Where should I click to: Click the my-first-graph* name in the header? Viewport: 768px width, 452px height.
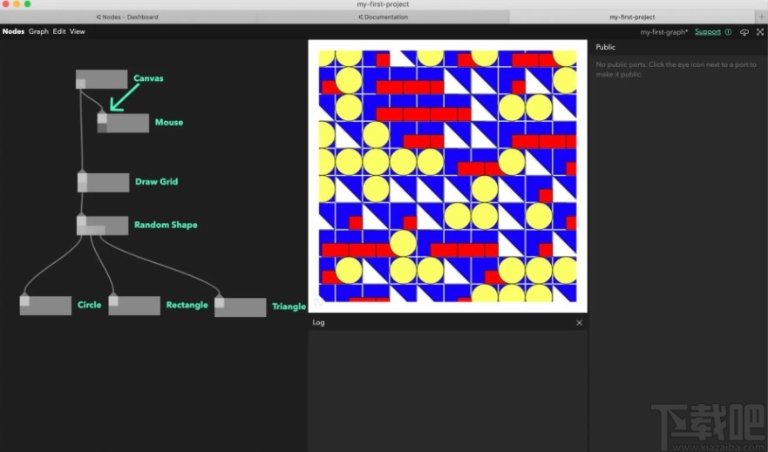click(663, 32)
